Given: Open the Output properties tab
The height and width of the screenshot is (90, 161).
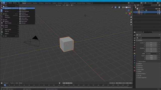Looking at the screenshot, I should click(x=135, y=40).
